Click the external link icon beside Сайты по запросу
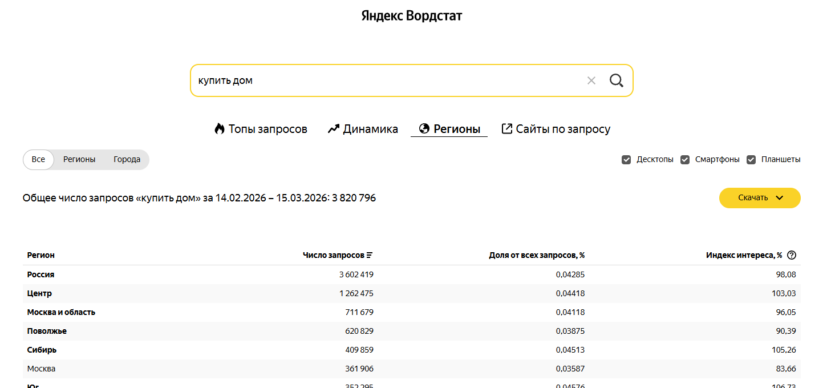This screenshot has width=835, height=388. click(x=506, y=129)
